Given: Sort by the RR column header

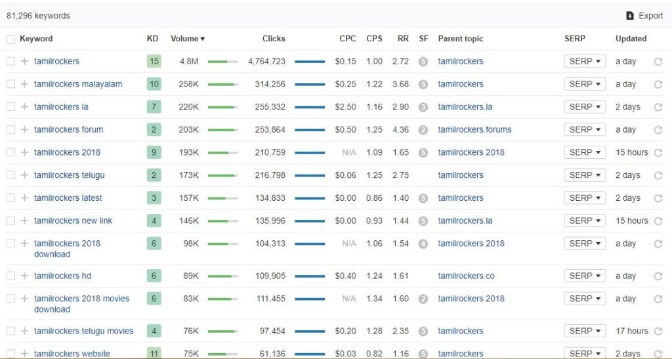Looking at the screenshot, I should (x=403, y=39).
